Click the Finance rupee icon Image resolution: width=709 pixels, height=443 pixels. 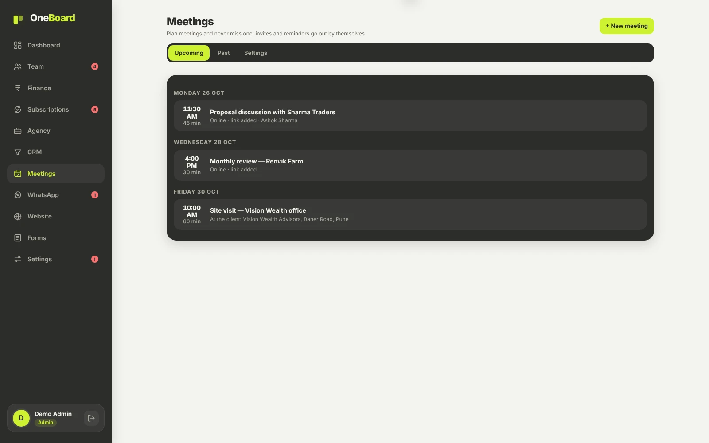coord(18,88)
